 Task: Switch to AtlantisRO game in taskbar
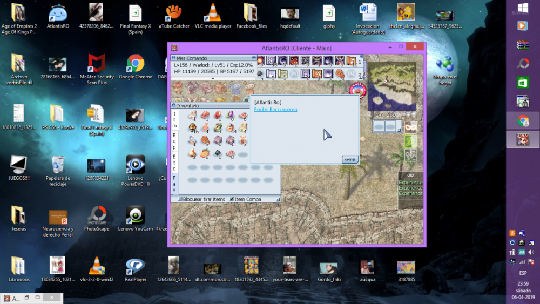(x=523, y=139)
